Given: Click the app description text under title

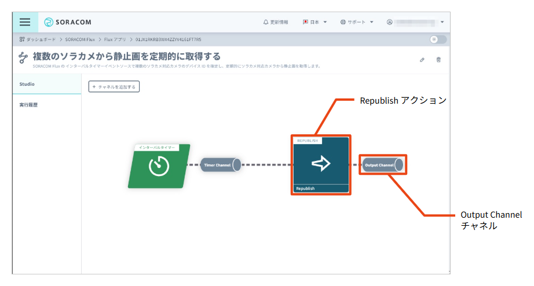Looking at the screenshot, I should [x=177, y=66].
